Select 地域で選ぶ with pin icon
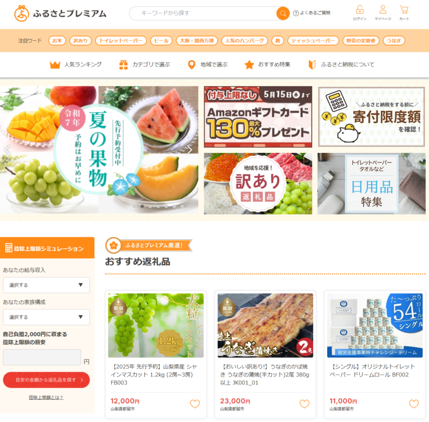Screen dimensions: 429x422 coord(208,65)
